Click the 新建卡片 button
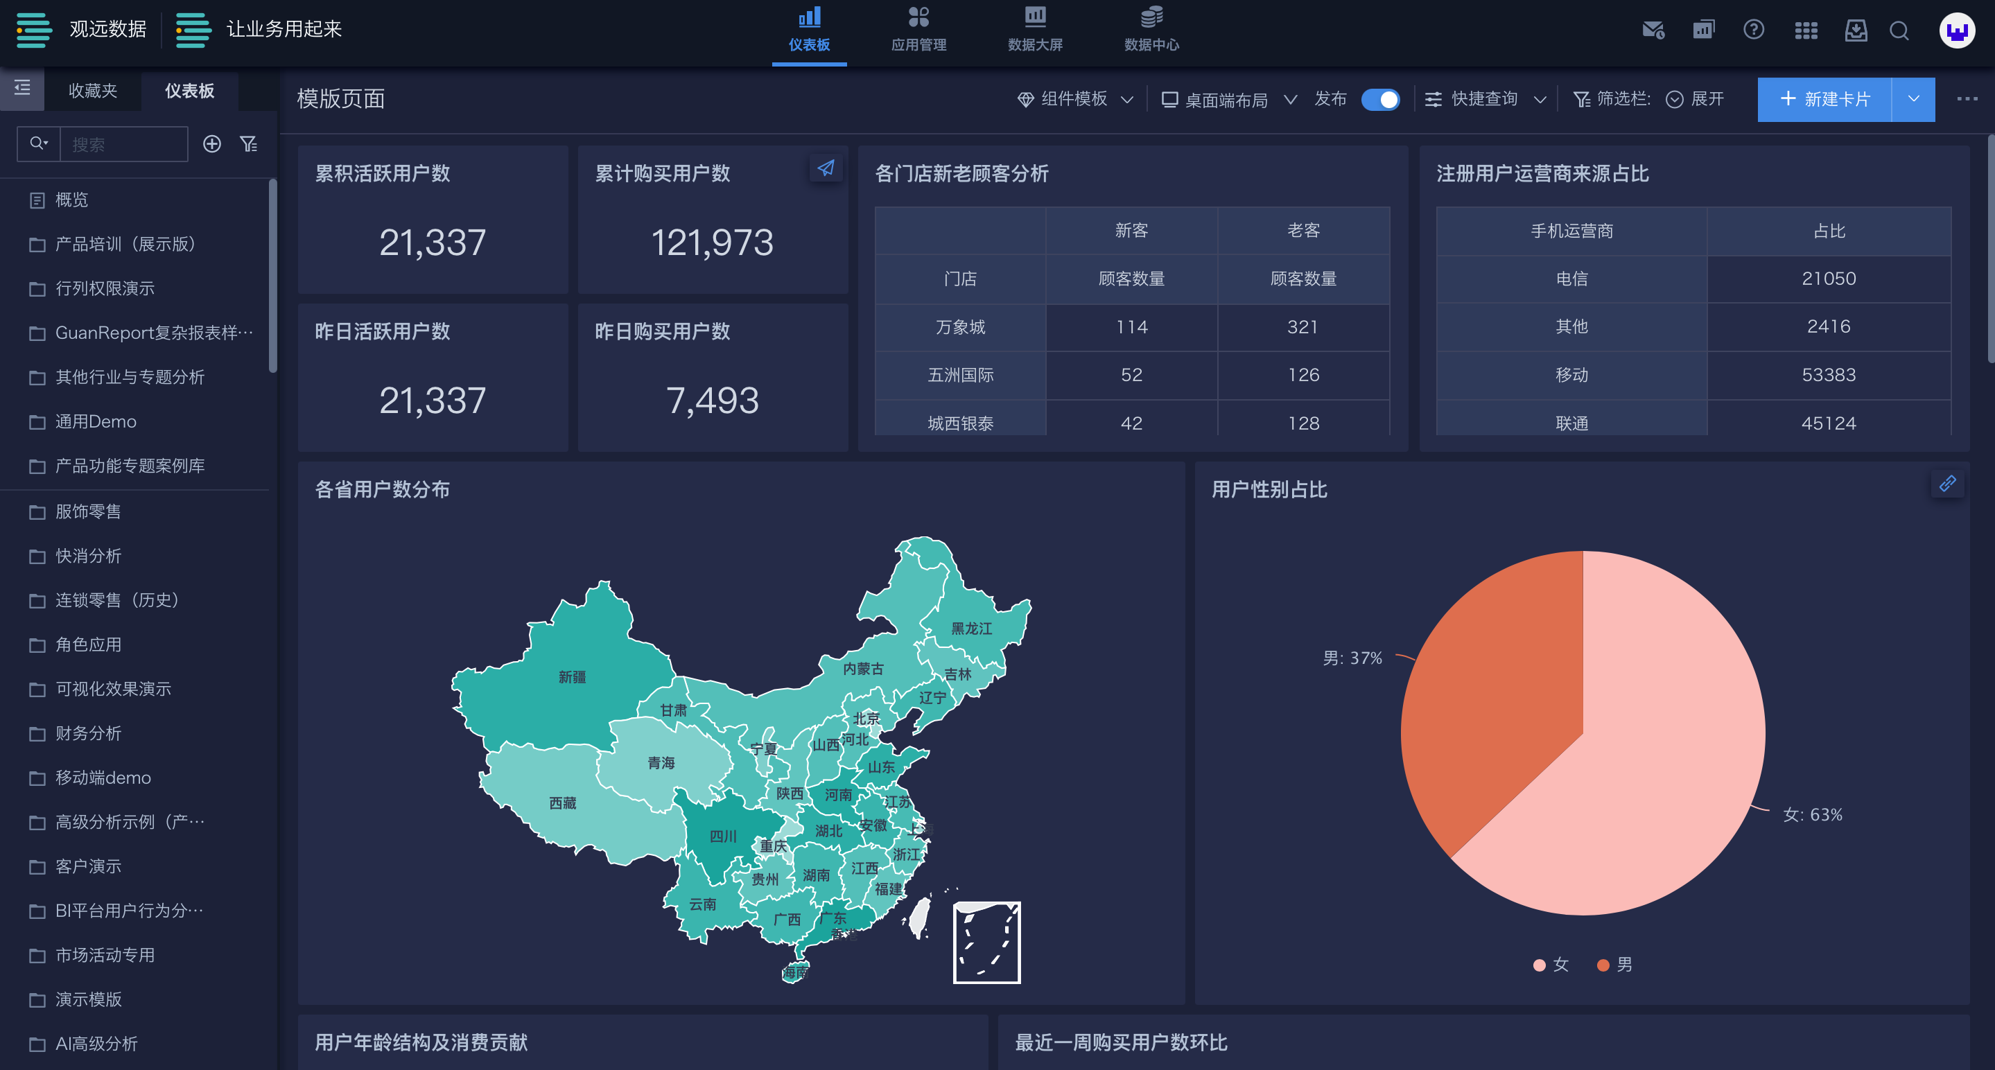 point(1824,99)
